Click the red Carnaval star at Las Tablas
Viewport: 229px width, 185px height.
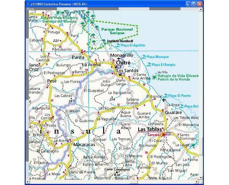tap(163, 135)
